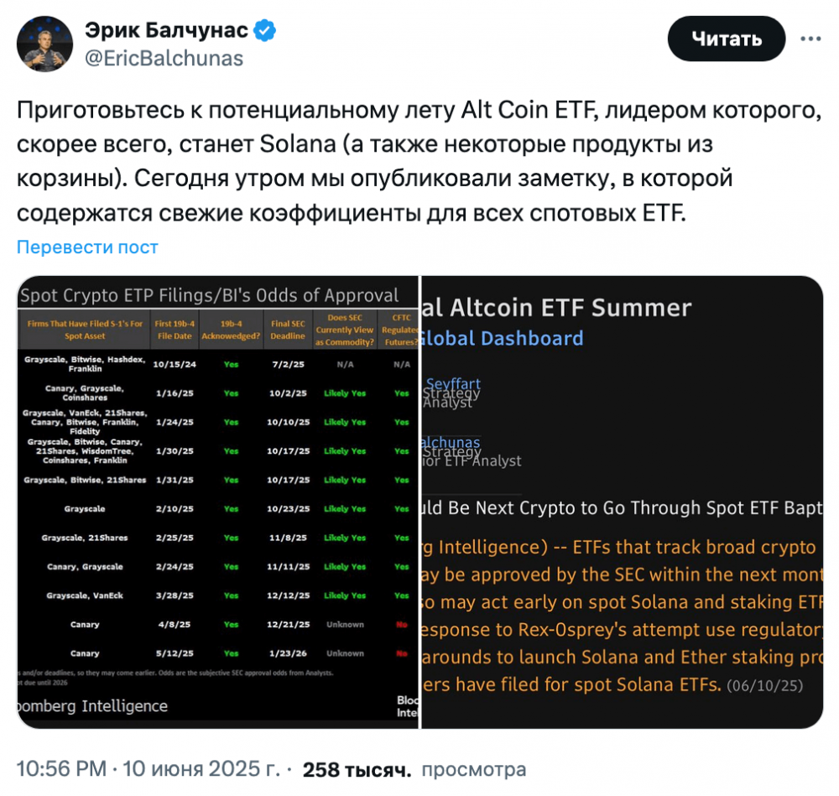Viewport: 839px width, 796px height.
Task: Click the First 19b-4 File Date header
Action: click(175, 330)
